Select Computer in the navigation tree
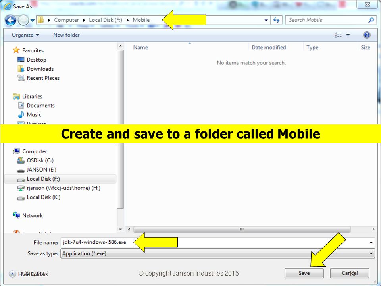 click(x=35, y=151)
